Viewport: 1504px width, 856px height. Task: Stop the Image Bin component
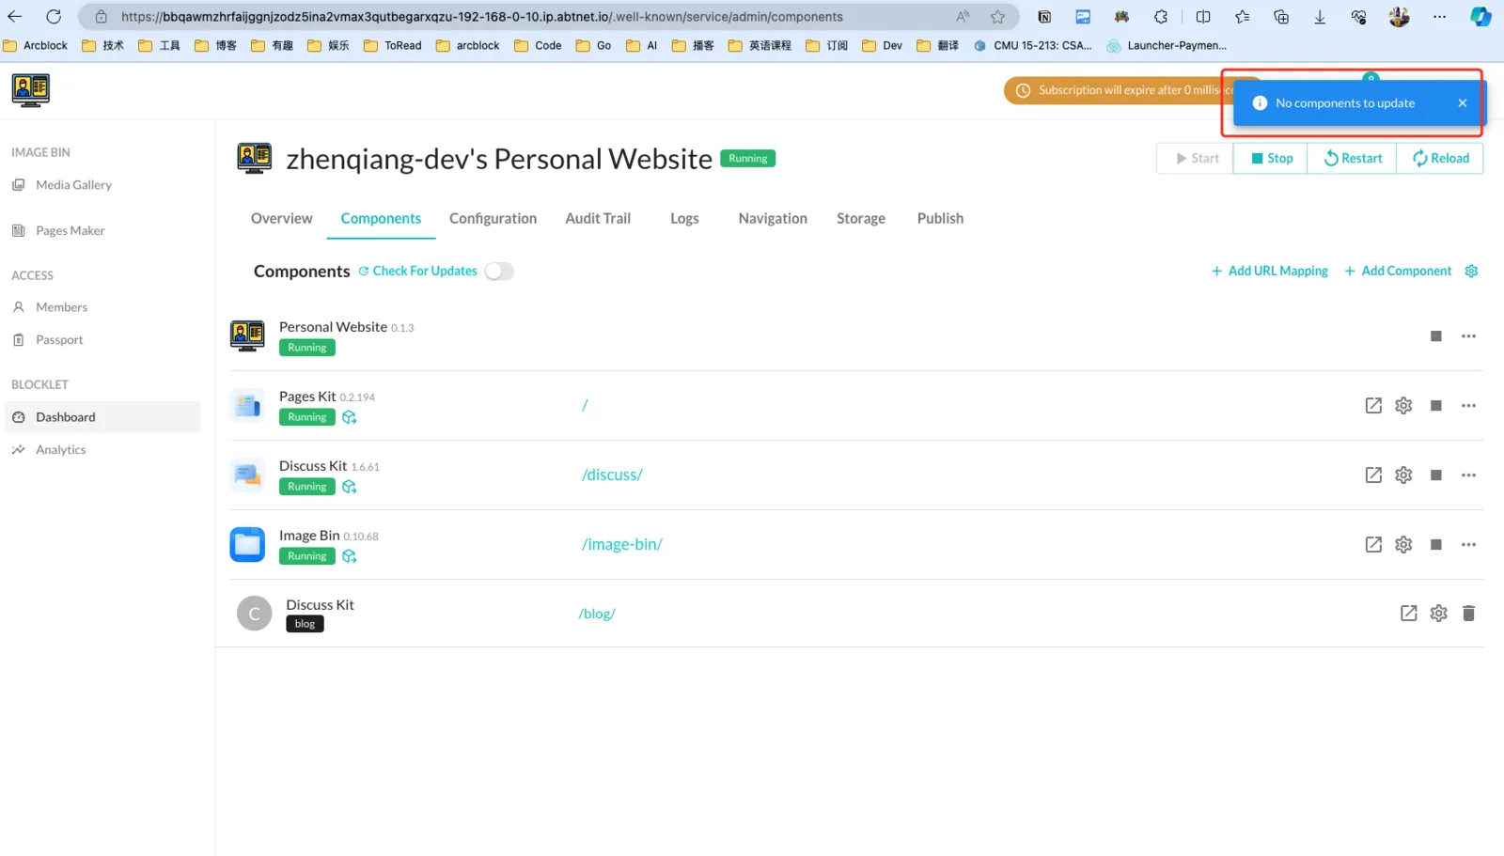click(x=1435, y=545)
